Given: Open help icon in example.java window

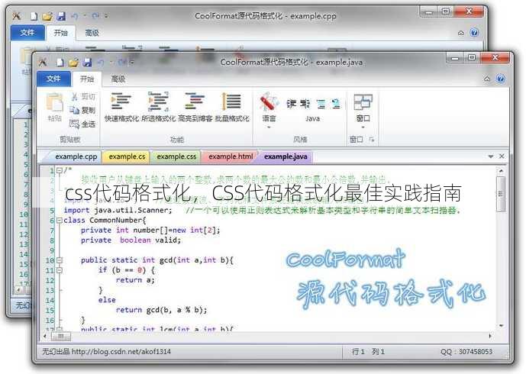Looking at the screenshot, I should 501,79.
